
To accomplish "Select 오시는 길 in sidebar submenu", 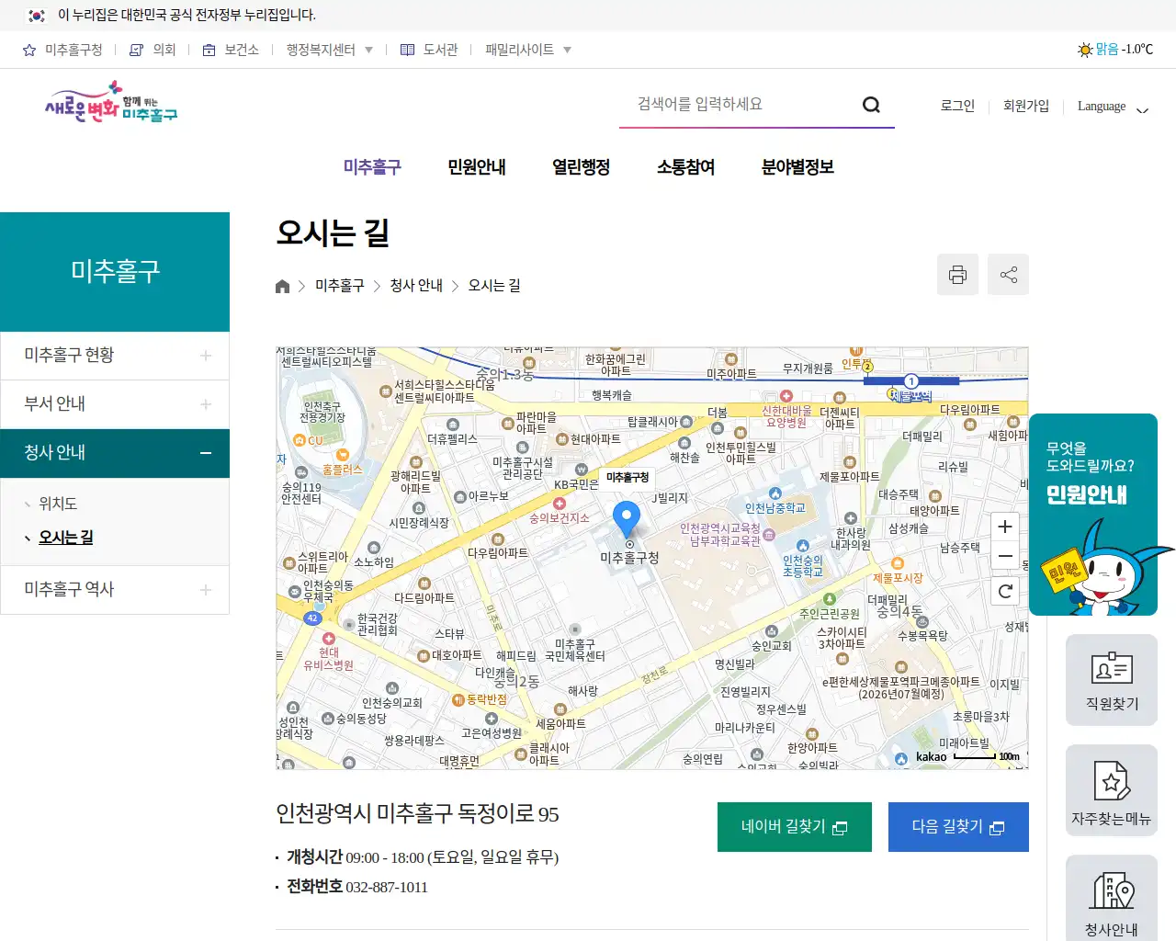I will 65,538.
